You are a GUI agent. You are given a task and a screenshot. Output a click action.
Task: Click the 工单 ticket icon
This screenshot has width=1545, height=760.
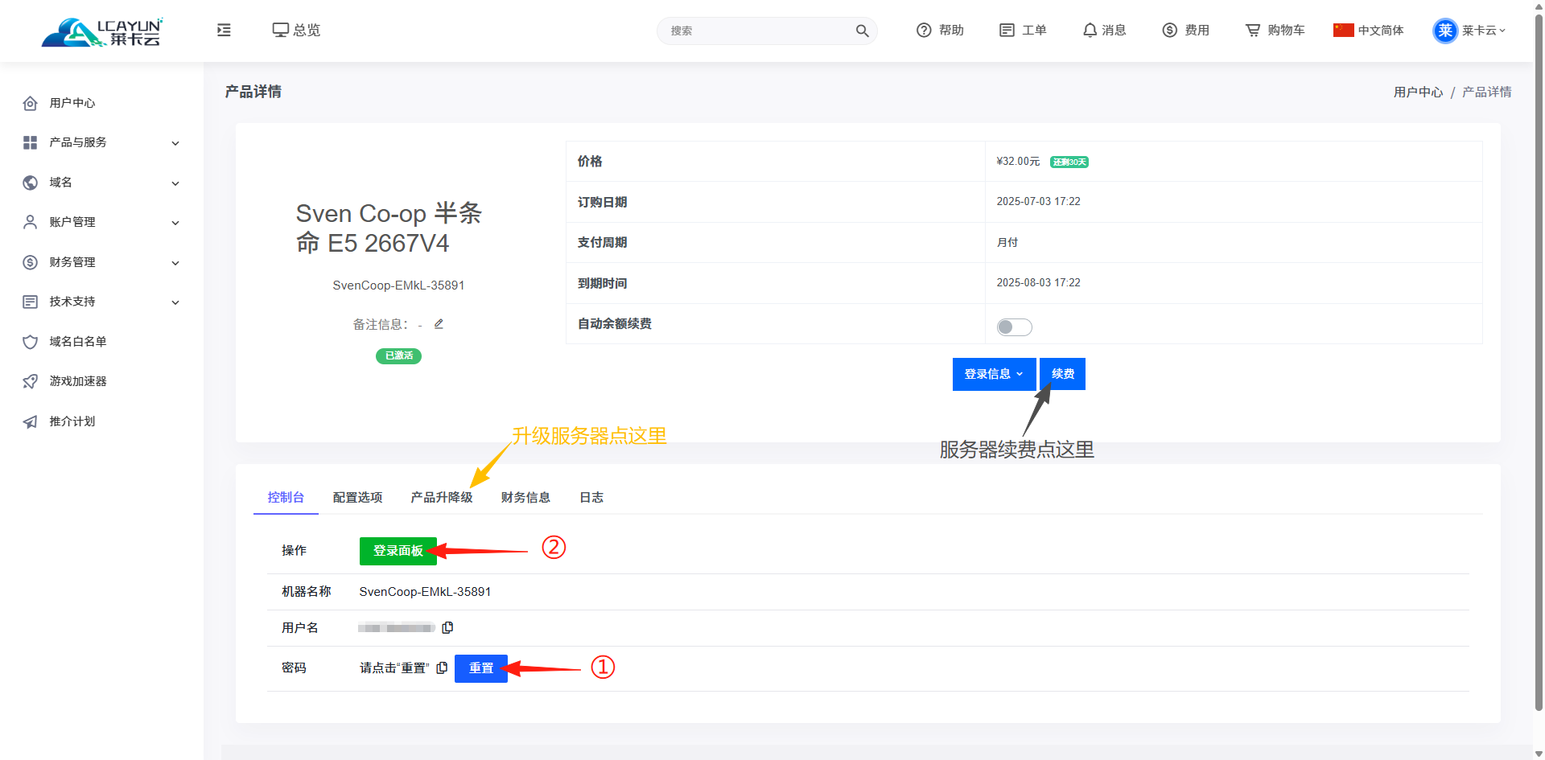[1007, 30]
